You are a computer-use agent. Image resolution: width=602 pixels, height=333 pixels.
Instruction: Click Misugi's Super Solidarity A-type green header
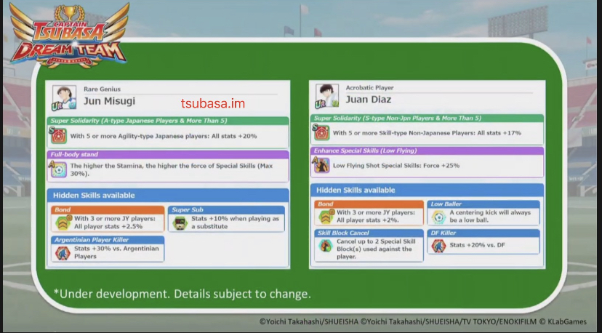pyautogui.click(x=168, y=121)
